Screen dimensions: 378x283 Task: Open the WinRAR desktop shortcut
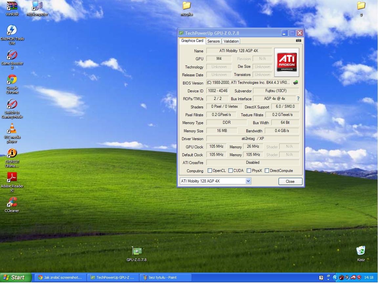12,9
